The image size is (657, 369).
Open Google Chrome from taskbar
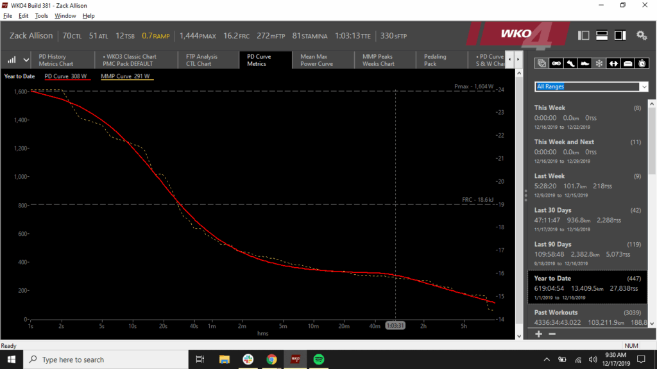271,359
